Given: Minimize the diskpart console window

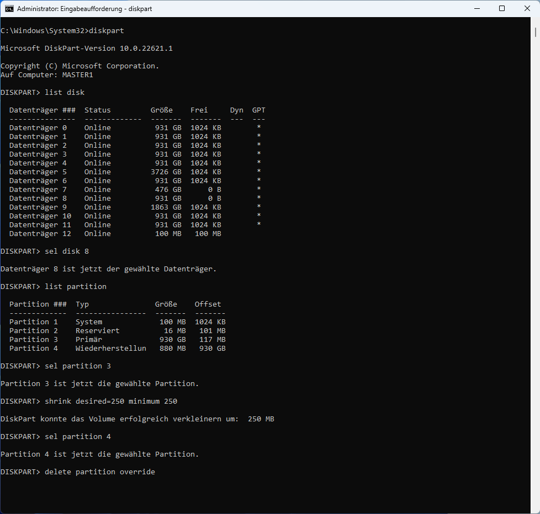Looking at the screenshot, I should pos(476,8).
